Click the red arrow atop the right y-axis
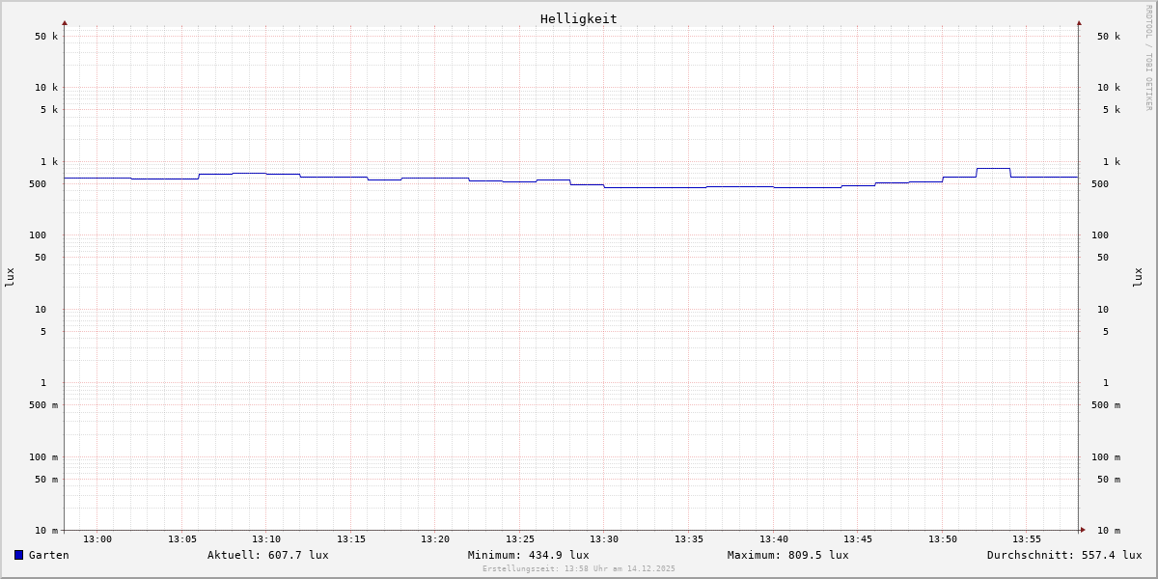Viewport: 1158px width, 579px height. (1079, 22)
